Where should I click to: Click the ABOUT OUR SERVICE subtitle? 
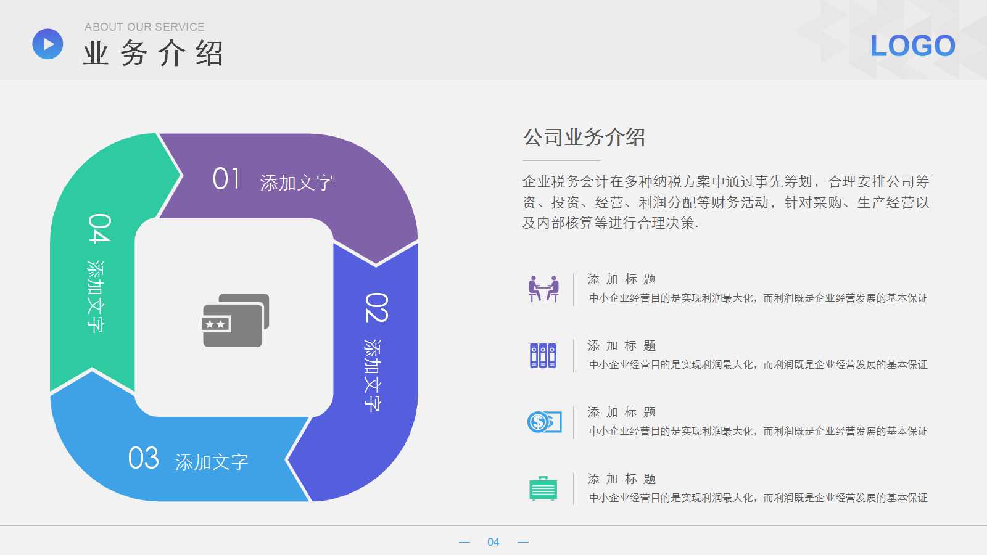[x=143, y=26]
